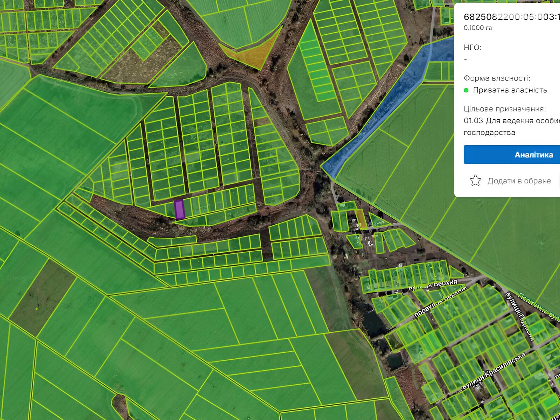Select the dark brown rectangular field at left
The image size is (560, 420).
(42, 297)
